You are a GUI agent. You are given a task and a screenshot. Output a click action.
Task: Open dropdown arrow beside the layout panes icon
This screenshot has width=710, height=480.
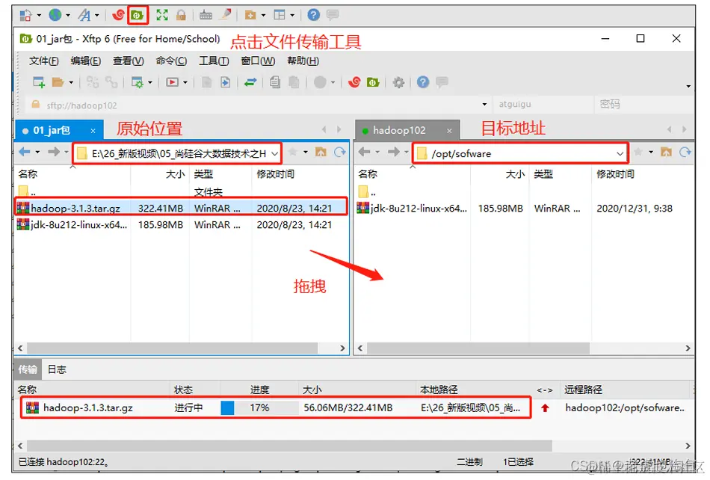point(292,16)
